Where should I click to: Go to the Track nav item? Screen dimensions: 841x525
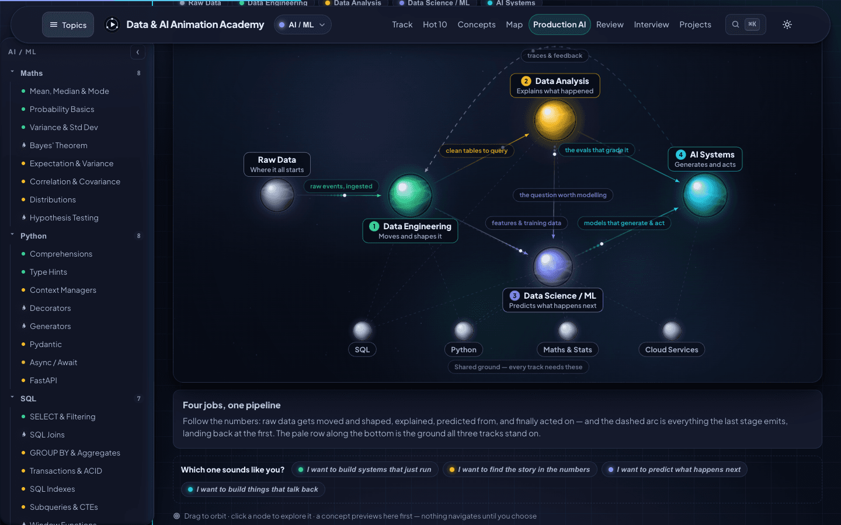coord(402,24)
